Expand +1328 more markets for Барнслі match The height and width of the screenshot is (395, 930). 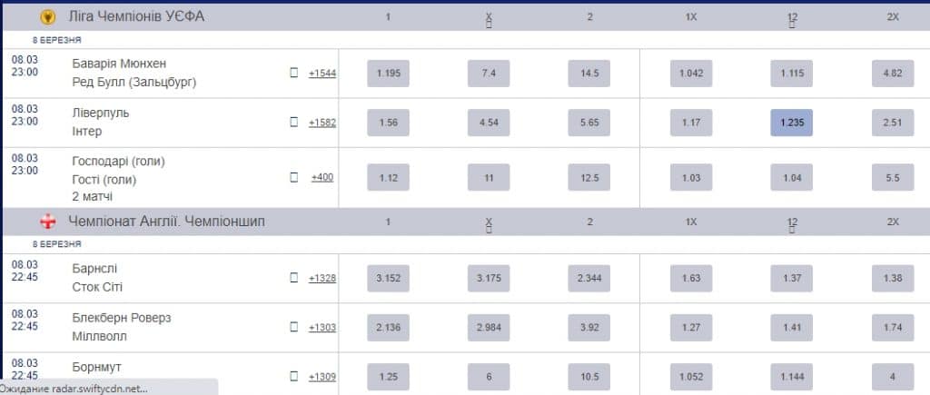[x=322, y=278]
